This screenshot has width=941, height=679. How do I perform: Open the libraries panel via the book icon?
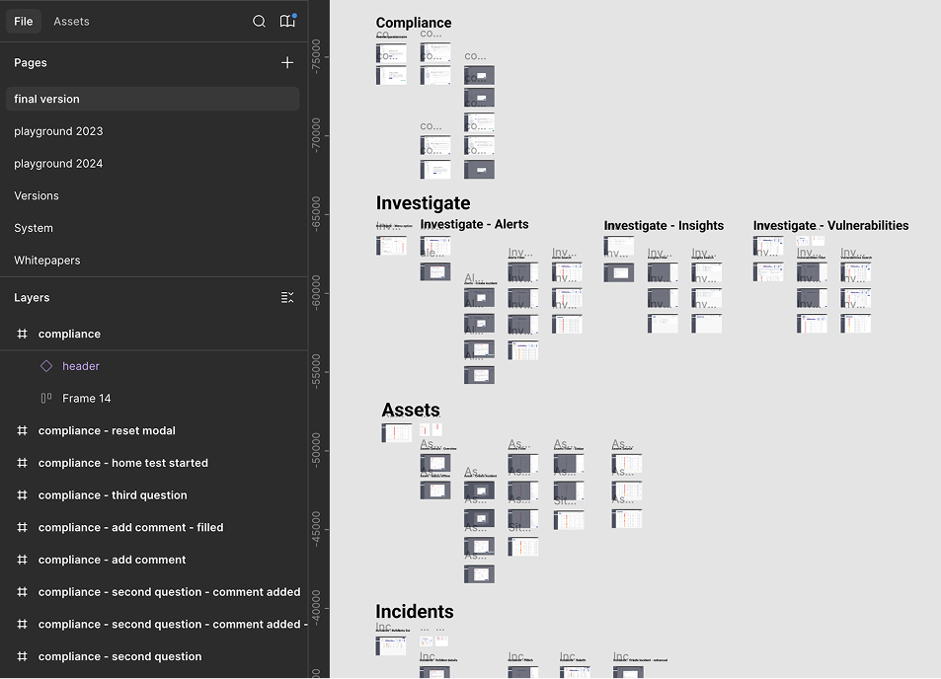pyautogui.click(x=287, y=21)
